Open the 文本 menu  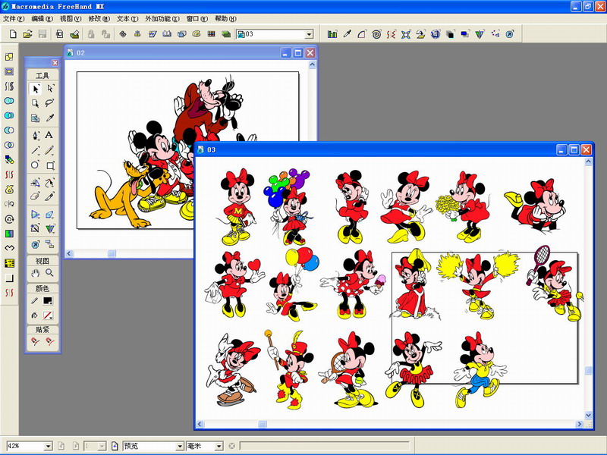127,18
